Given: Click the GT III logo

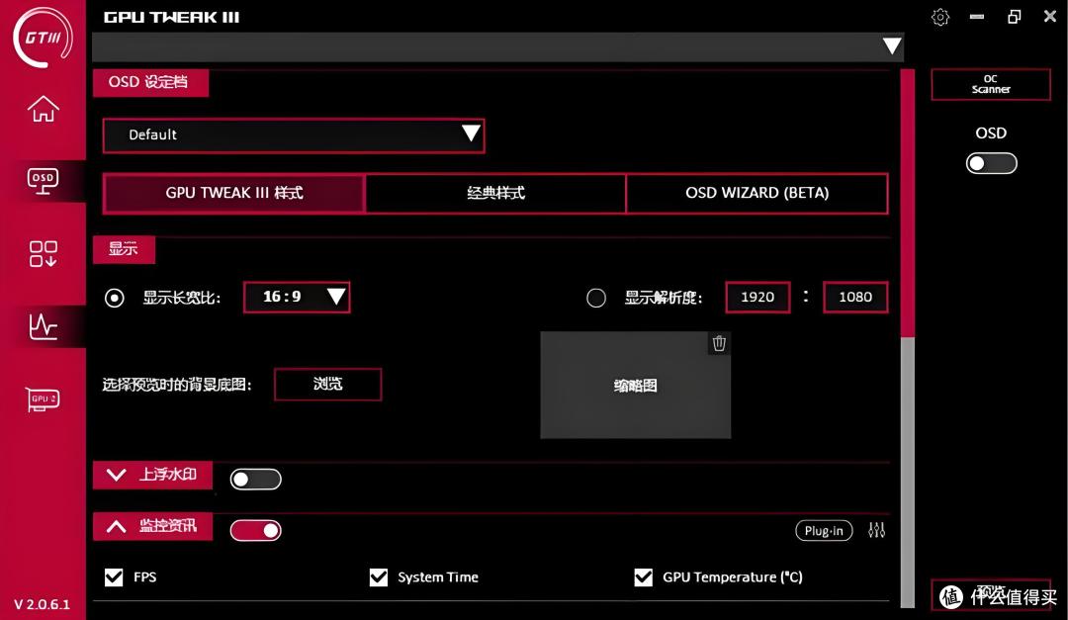Looking at the screenshot, I should click(x=43, y=38).
